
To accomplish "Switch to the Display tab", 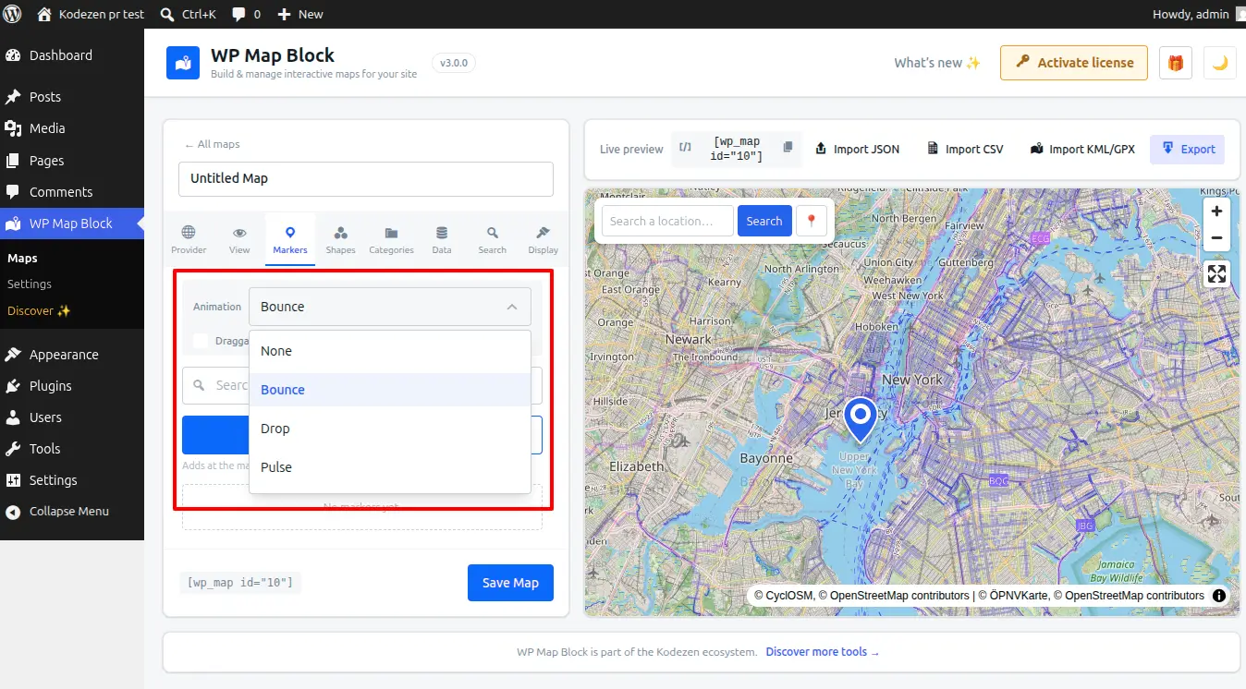I will (544, 239).
